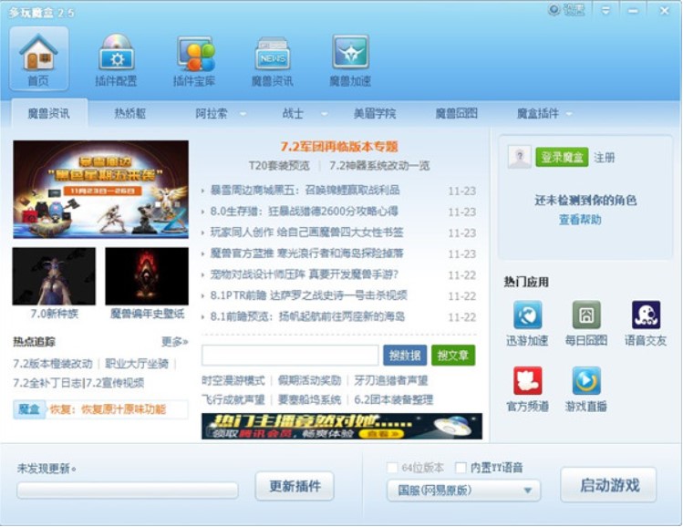Open the 黑色星期五 promo banner image
683x527 pixels.
[100, 190]
